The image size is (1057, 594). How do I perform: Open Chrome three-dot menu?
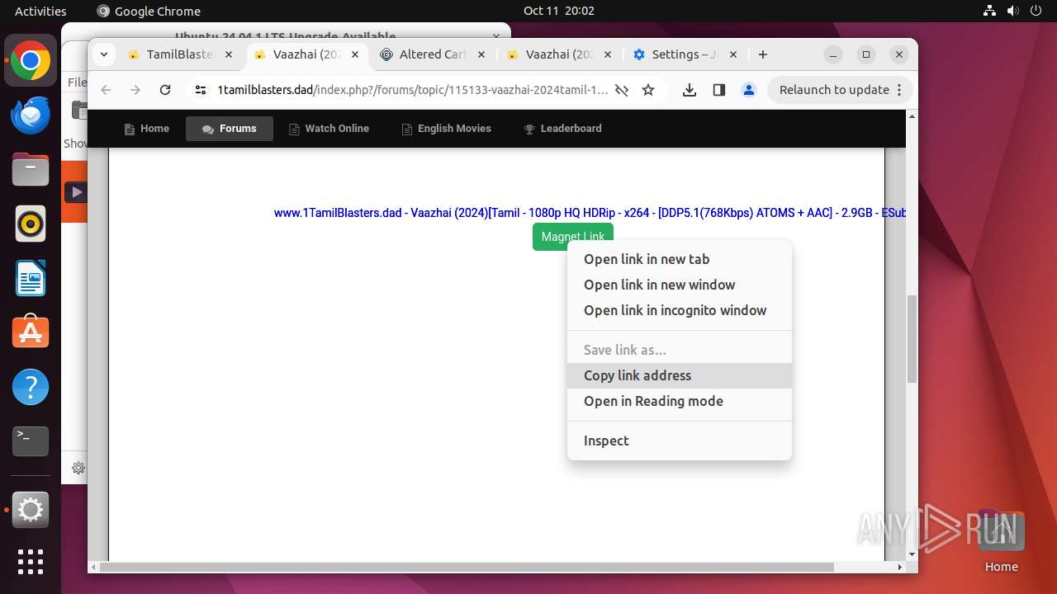click(900, 90)
